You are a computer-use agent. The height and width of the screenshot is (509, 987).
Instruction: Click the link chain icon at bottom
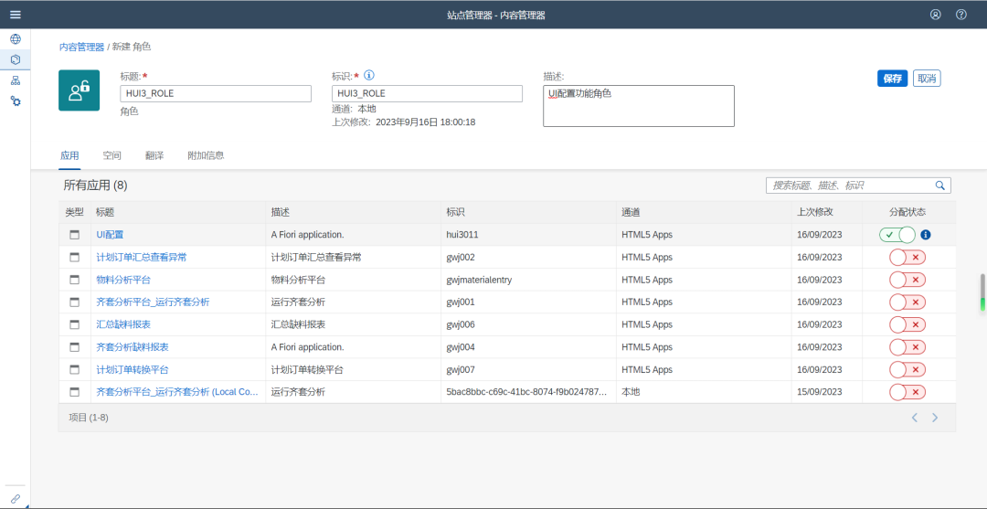(16, 498)
